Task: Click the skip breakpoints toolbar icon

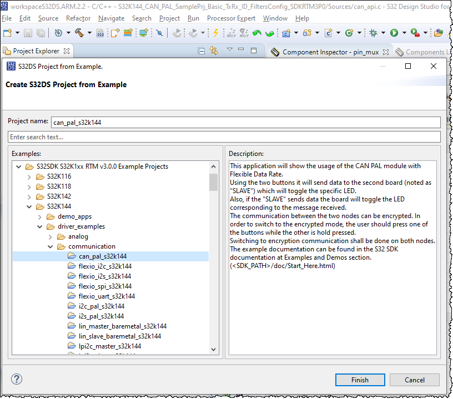Action: [159, 33]
